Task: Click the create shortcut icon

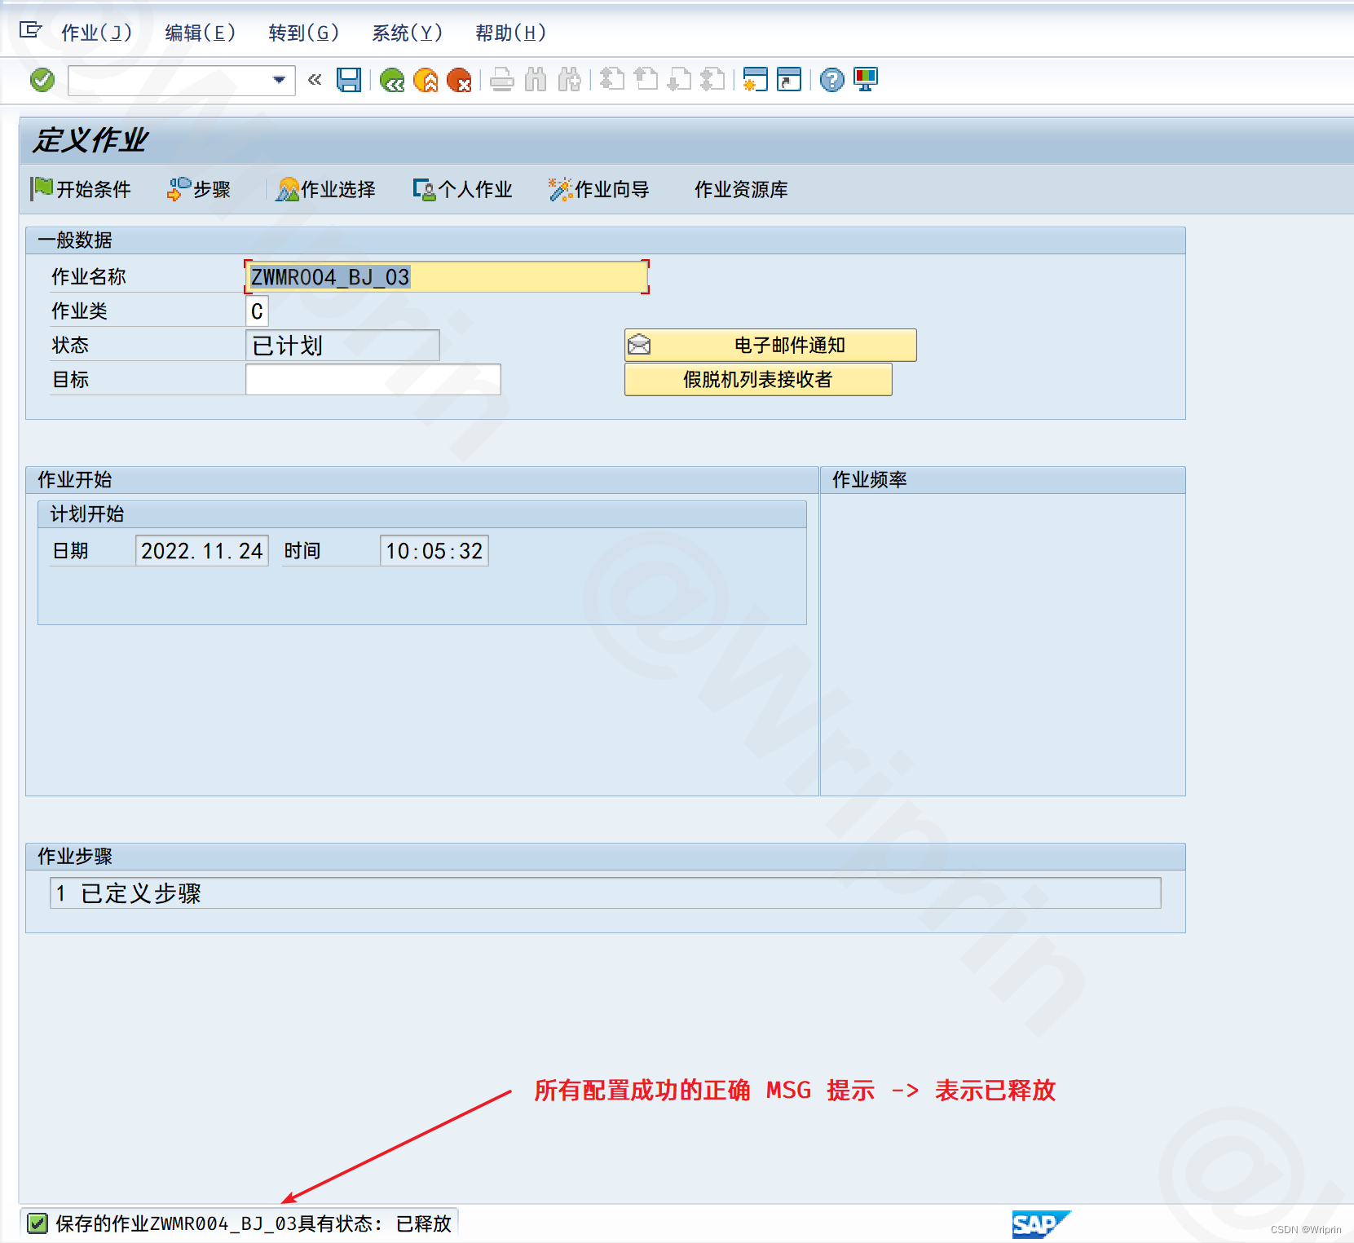Action: (788, 80)
